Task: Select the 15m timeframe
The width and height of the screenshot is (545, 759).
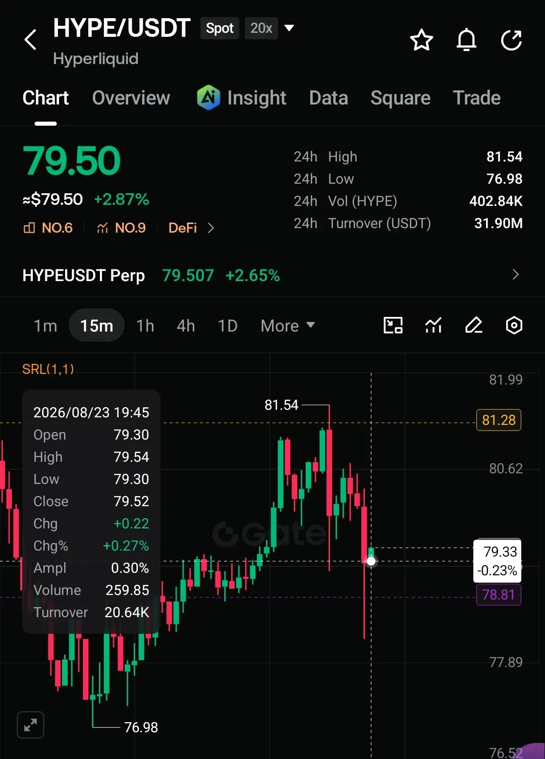Action: coord(96,326)
